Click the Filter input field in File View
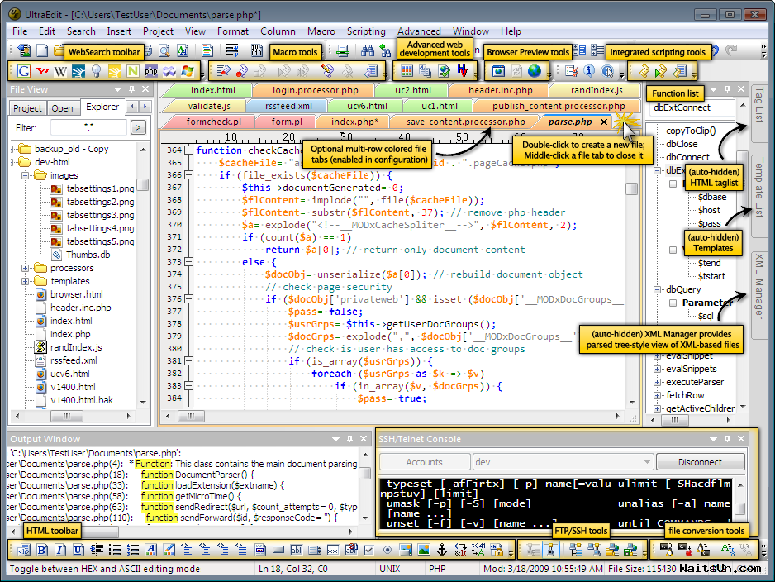The image size is (775, 582). coord(88,127)
